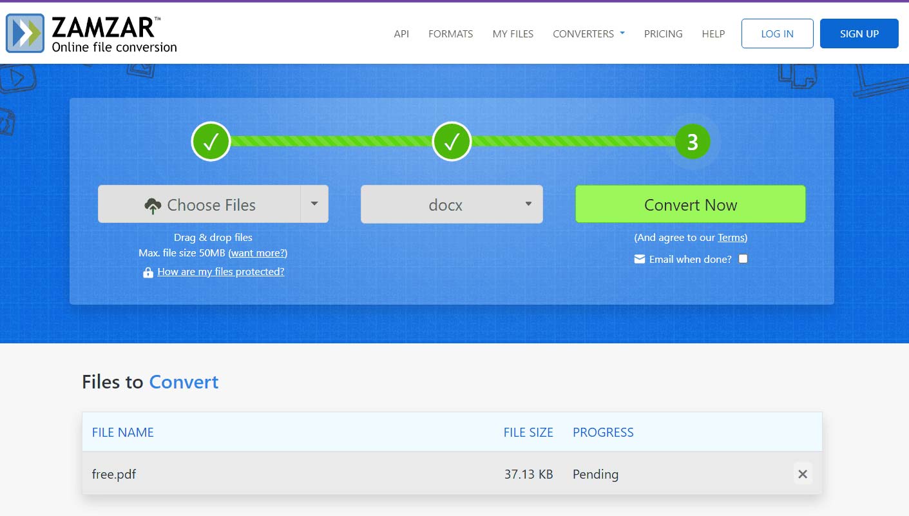Select the FORMATS menu item
909x516 pixels.
point(450,33)
